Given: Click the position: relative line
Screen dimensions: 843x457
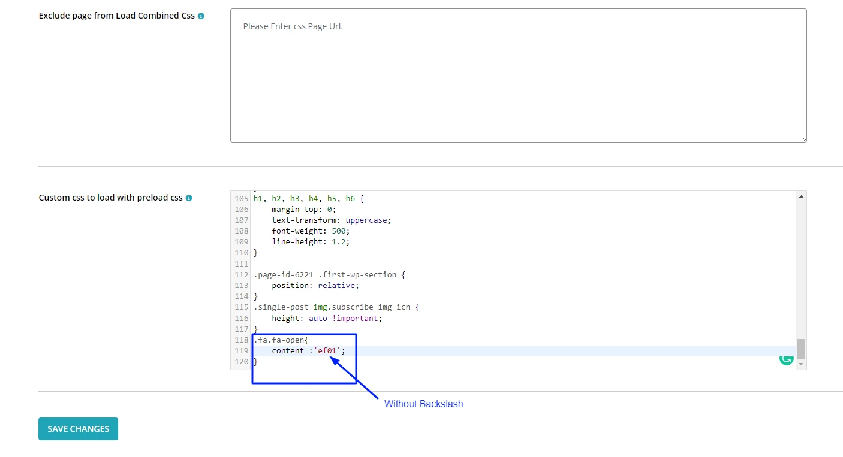Looking at the screenshot, I should [315, 286].
